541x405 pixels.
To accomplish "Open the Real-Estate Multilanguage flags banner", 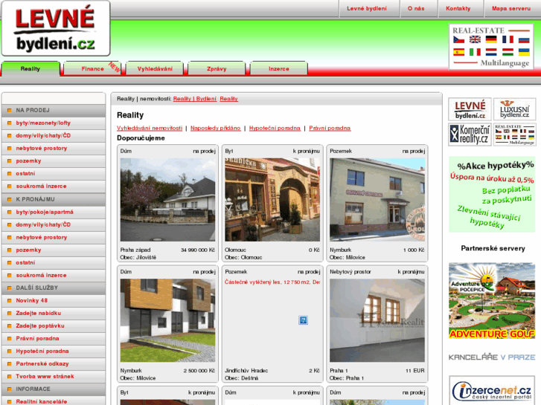I will pos(491,47).
